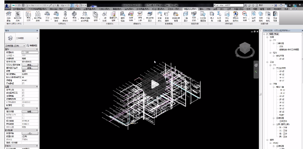Viewport: 303px width, 149px height.
Task: Toggle the 注释裁剪 annotation crop checkbox
Action: coord(23,96)
